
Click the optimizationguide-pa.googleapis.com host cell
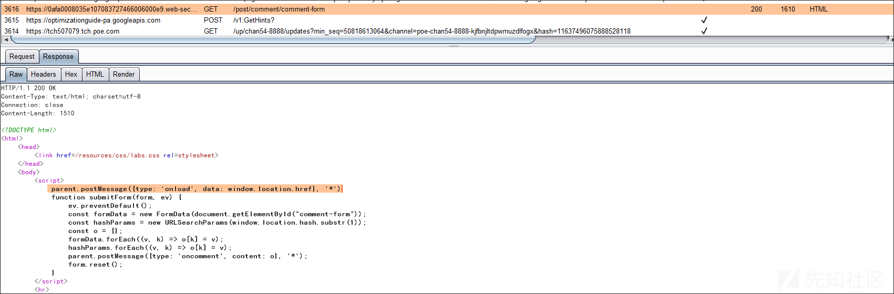click(x=93, y=20)
